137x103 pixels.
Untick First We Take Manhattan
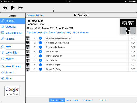click(x=40, y=38)
